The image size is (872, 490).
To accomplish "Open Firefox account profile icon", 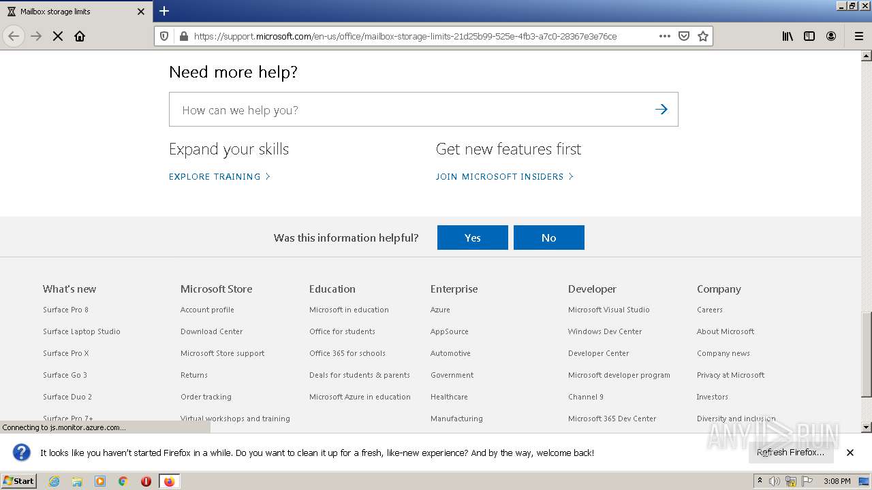I will point(831,36).
